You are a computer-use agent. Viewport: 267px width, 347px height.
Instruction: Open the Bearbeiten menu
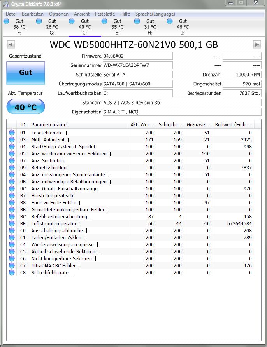pyautogui.click(x=33, y=14)
